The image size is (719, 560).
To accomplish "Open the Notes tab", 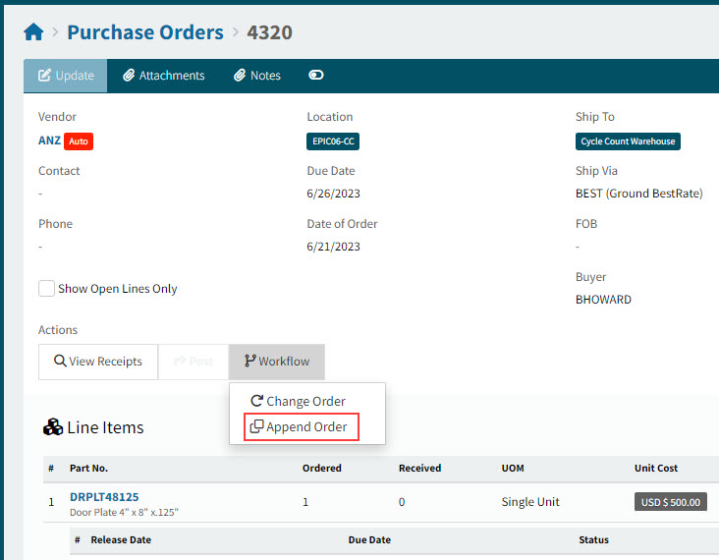I will point(256,76).
